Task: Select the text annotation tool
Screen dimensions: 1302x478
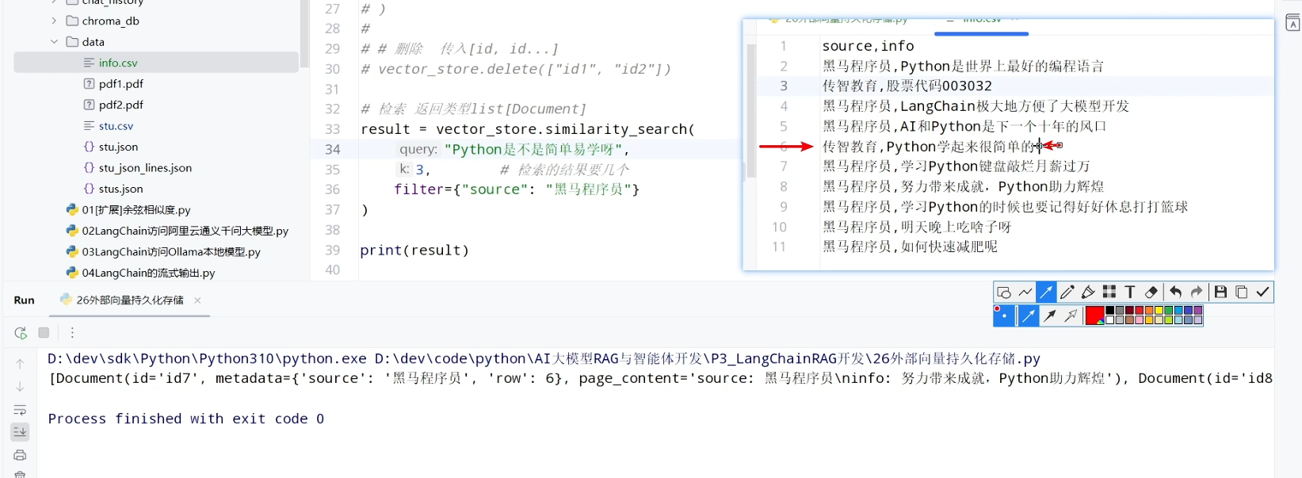Action: point(1130,293)
